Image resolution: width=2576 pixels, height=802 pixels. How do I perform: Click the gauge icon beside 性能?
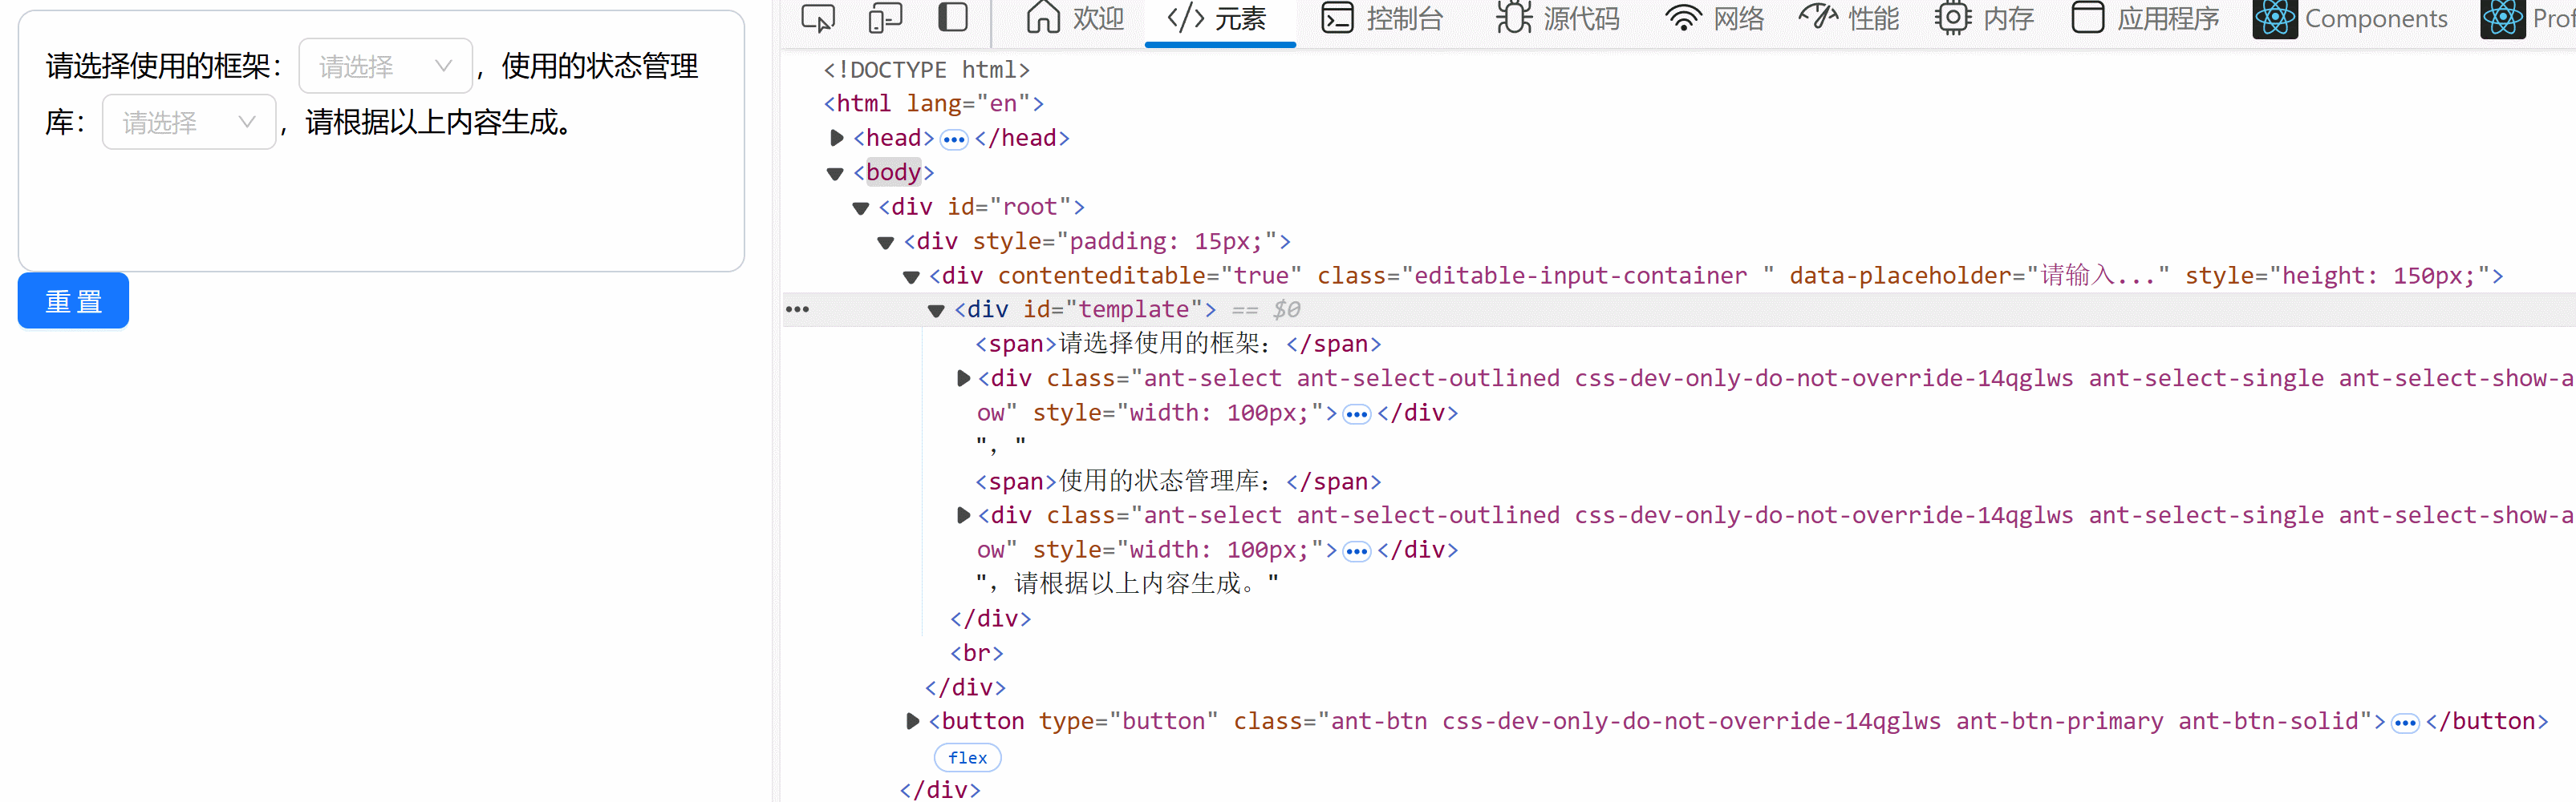click(1818, 16)
